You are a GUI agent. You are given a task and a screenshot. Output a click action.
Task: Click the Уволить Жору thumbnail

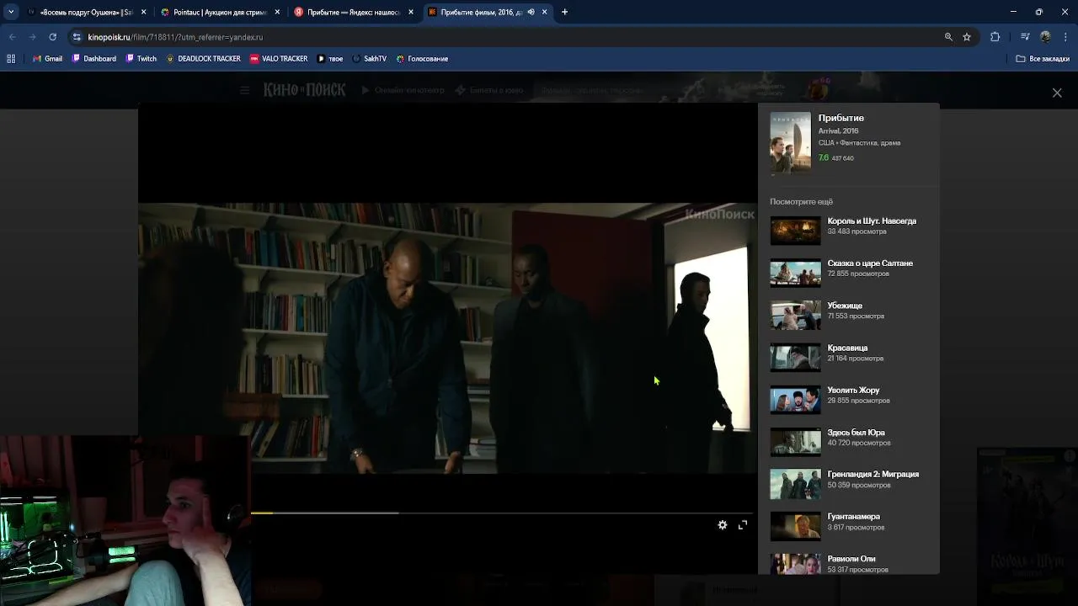click(795, 400)
